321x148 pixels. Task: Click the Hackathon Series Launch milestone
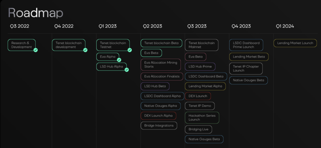[x=202, y=117]
